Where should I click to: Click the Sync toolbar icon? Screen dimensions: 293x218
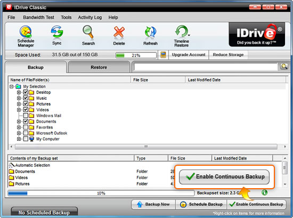[57, 35]
